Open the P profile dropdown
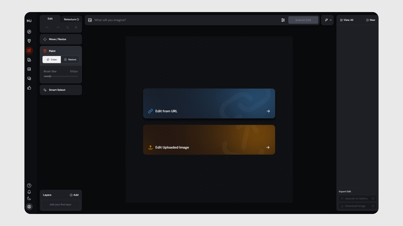Image resolution: width=403 pixels, height=226 pixels. pyautogui.click(x=327, y=20)
